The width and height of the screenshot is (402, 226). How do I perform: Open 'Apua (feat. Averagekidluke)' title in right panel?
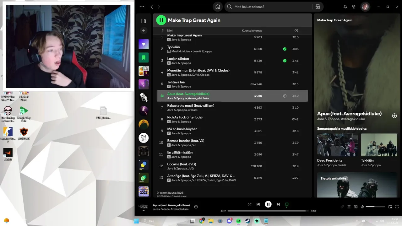[349, 114]
